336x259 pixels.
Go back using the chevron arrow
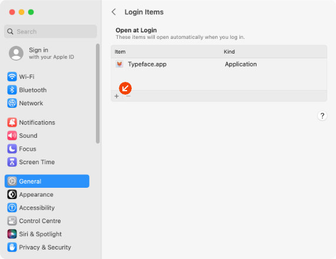pos(114,12)
